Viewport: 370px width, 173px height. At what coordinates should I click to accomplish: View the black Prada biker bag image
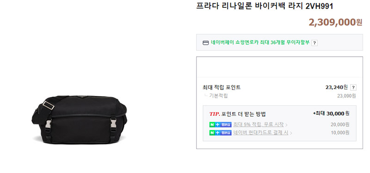click(x=80, y=119)
